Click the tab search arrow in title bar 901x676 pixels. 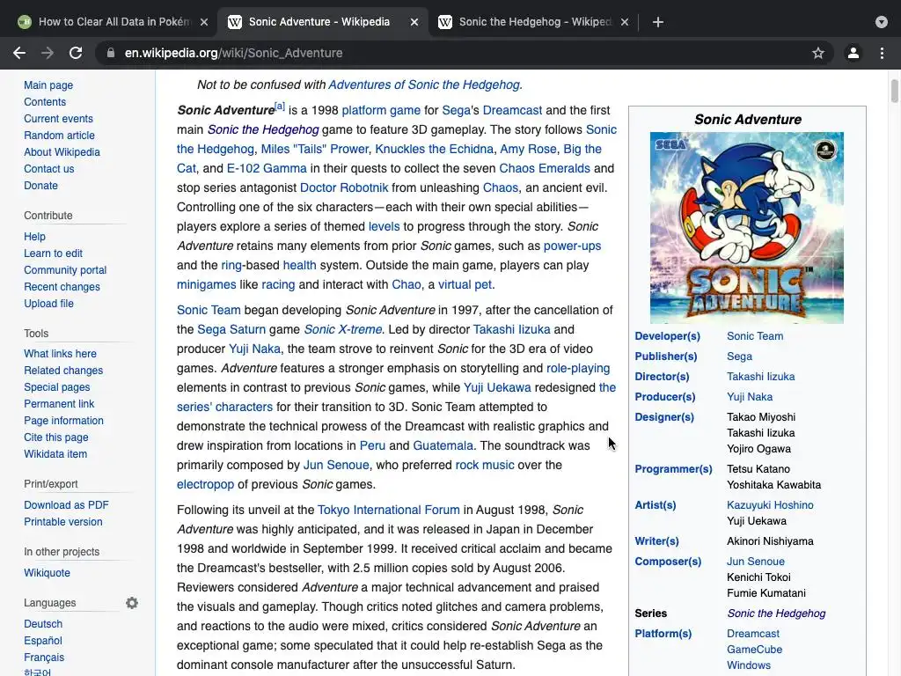click(x=882, y=22)
